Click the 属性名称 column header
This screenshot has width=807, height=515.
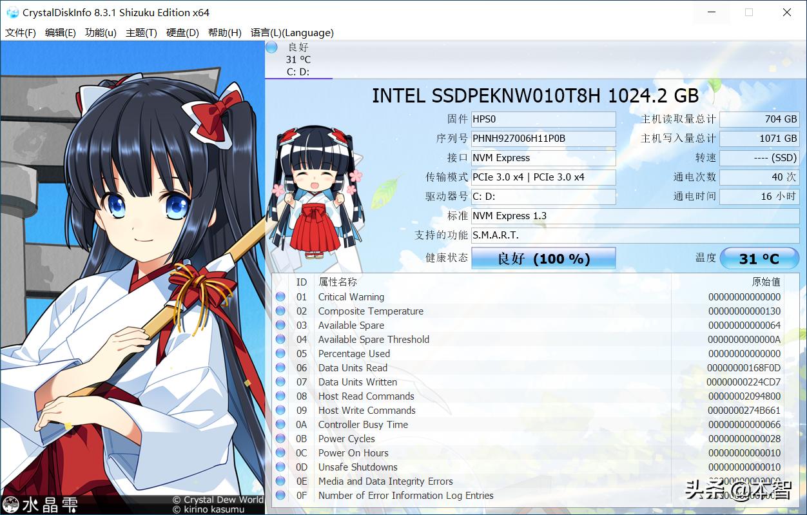coord(338,282)
